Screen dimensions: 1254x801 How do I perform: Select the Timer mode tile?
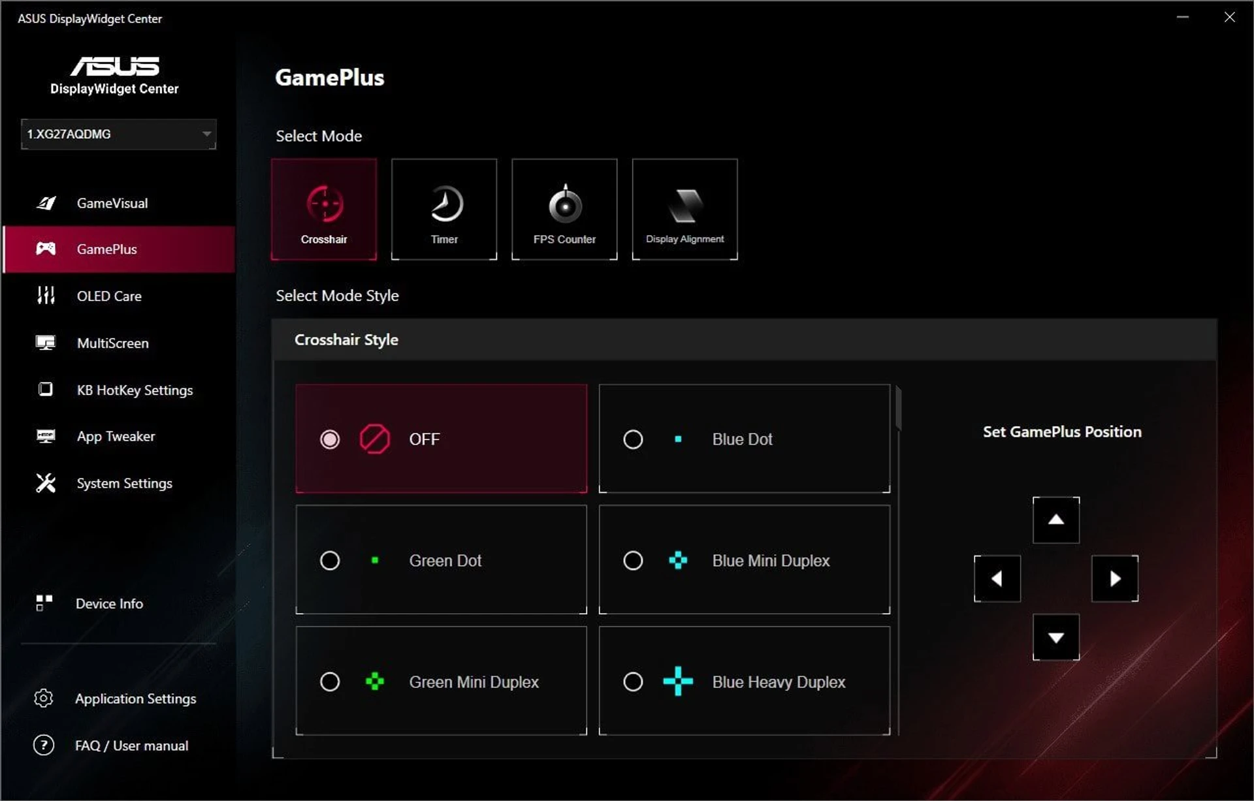[x=444, y=209]
